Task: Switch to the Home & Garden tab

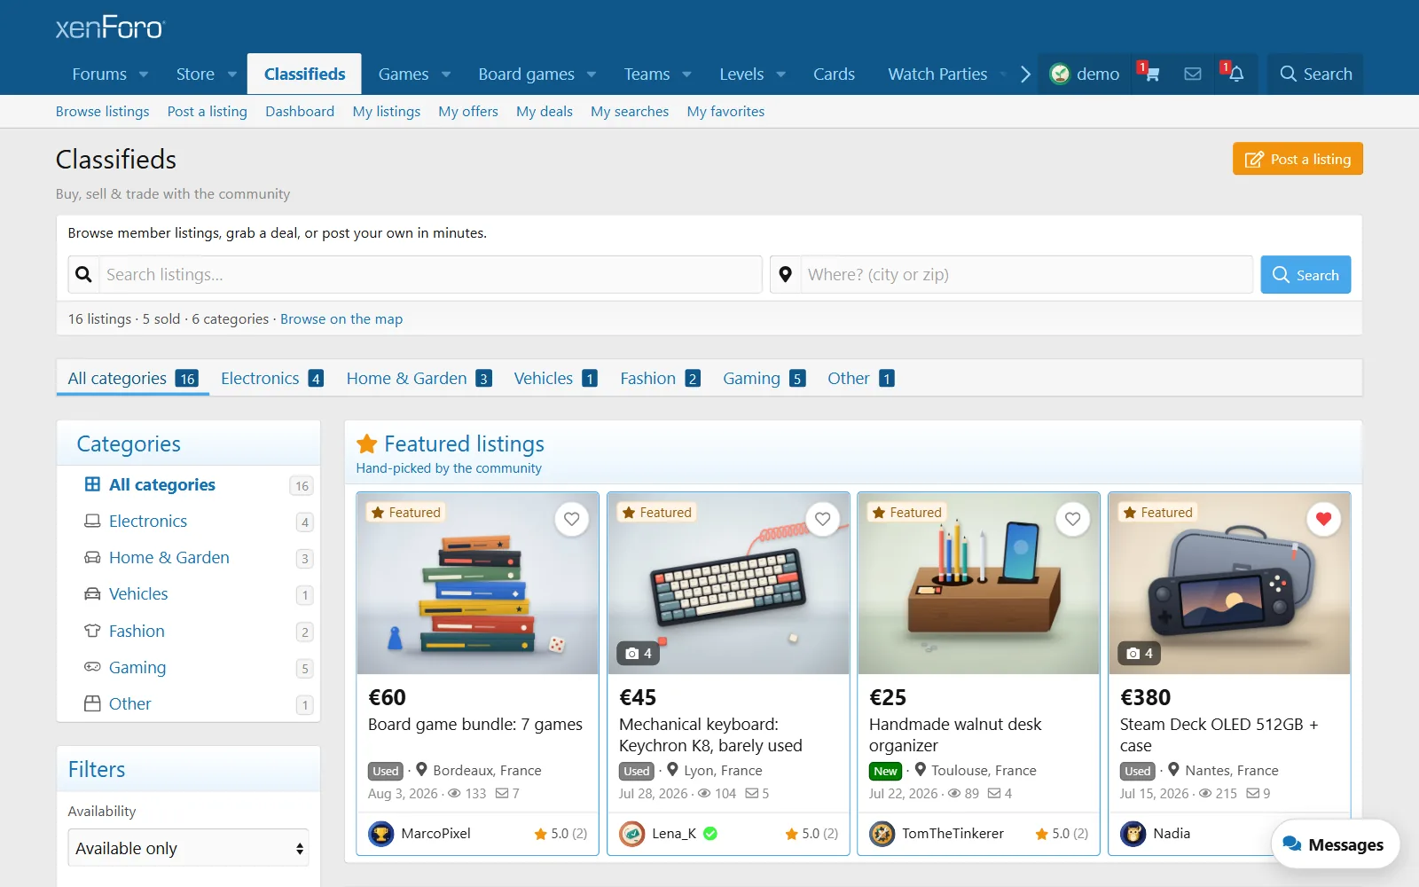Action: point(419,379)
